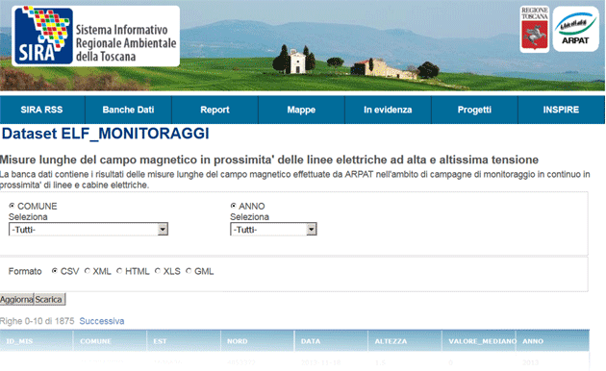Select the COMUNE radio button
The image size is (606, 371).
click(x=12, y=206)
